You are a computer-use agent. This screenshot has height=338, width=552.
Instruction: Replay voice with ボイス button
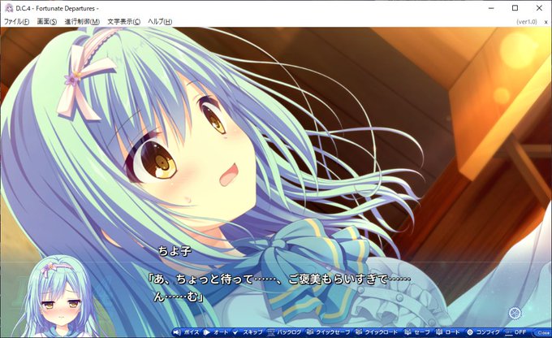pos(187,332)
